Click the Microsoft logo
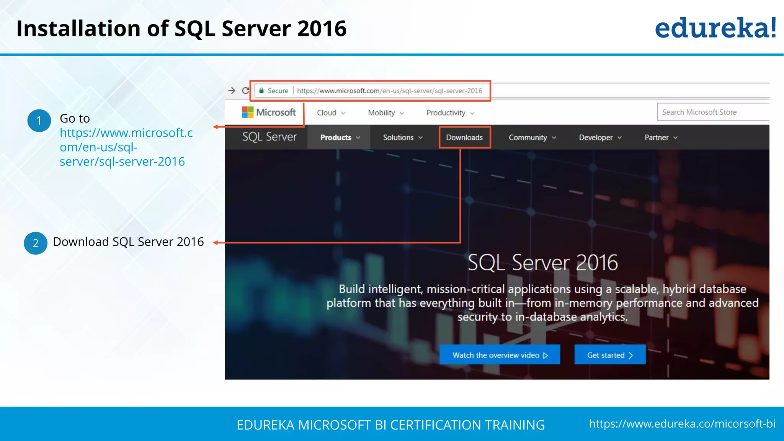Viewport: 784px width, 441px height. [x=269, y=112]
